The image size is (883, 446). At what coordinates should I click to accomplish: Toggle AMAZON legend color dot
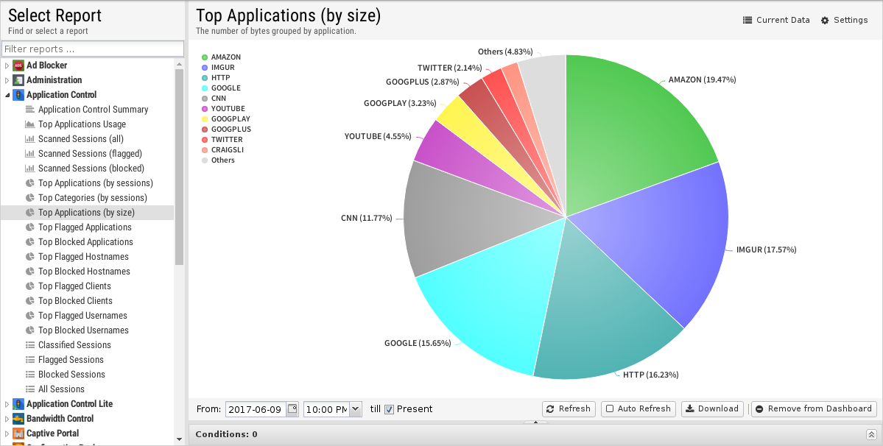pos(205,57)
